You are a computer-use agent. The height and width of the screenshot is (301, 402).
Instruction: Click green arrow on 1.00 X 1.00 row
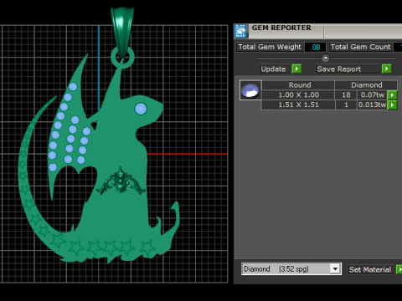[392, 95]
